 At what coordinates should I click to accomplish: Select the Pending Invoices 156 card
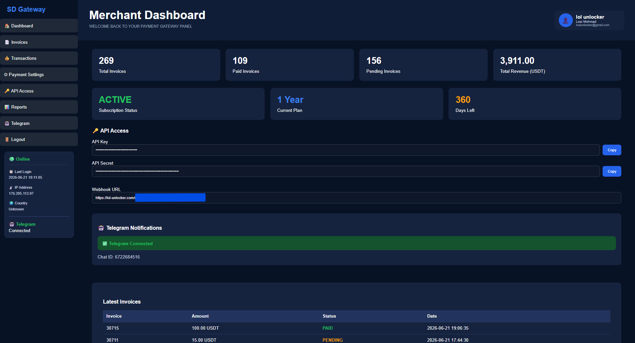click(x=423, y=65)
